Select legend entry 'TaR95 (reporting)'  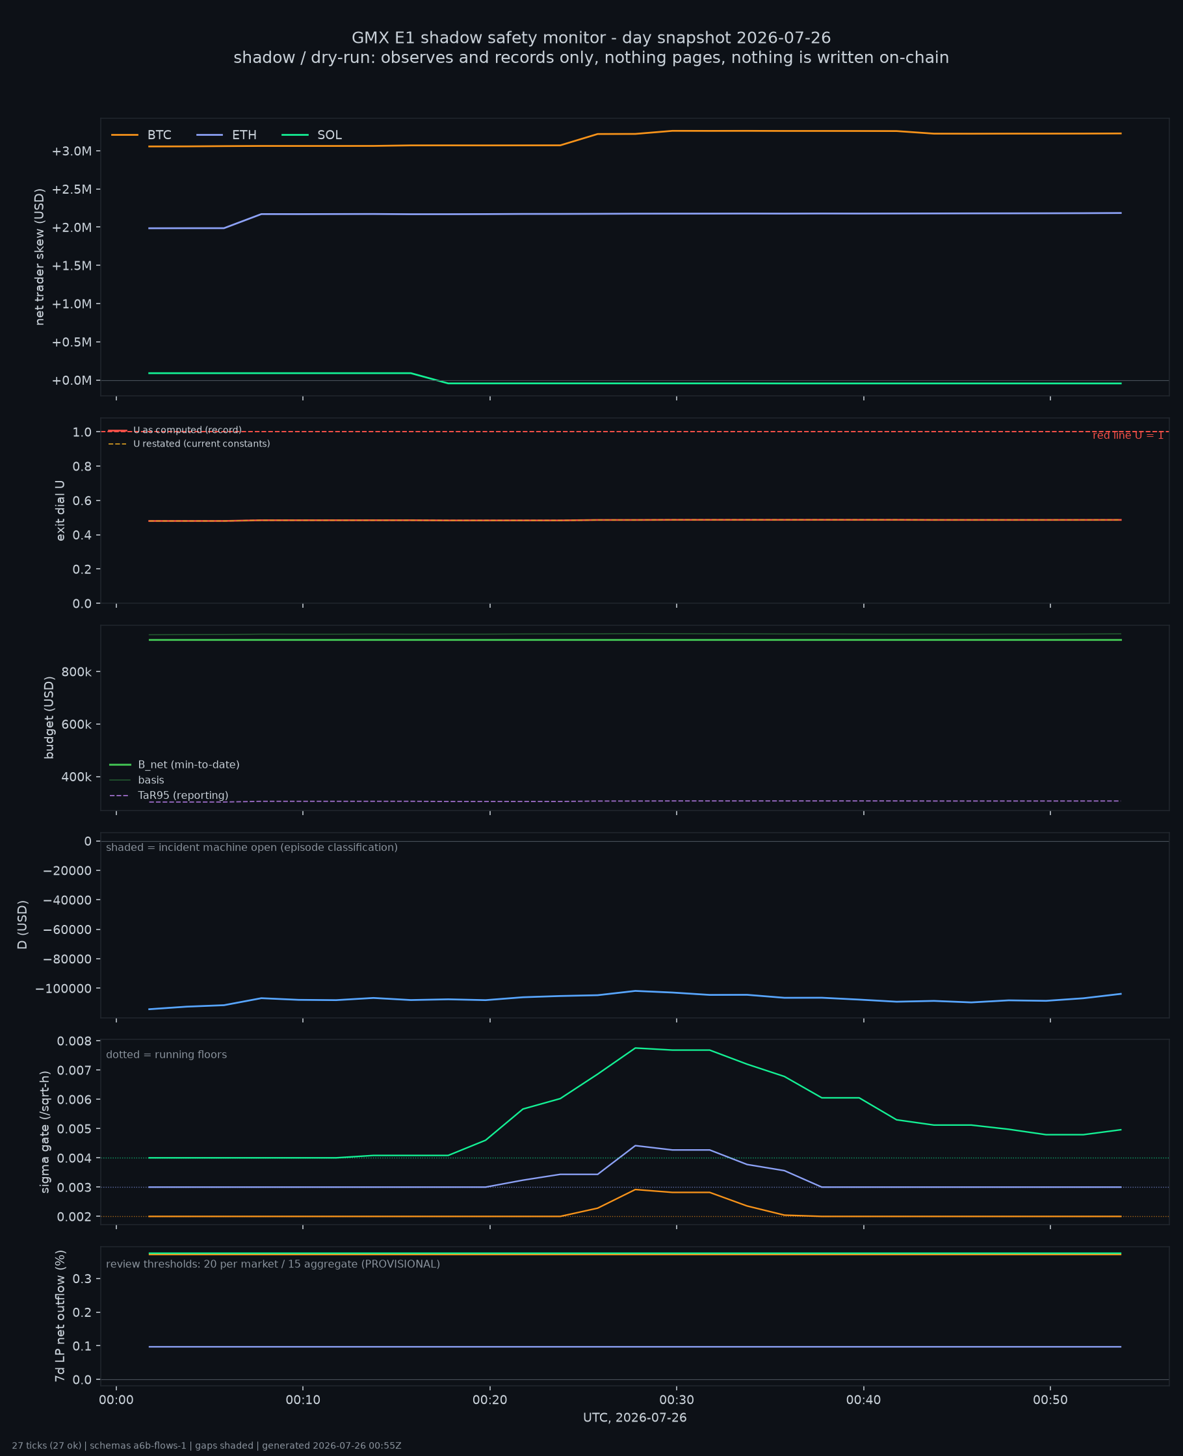[183, 795]
